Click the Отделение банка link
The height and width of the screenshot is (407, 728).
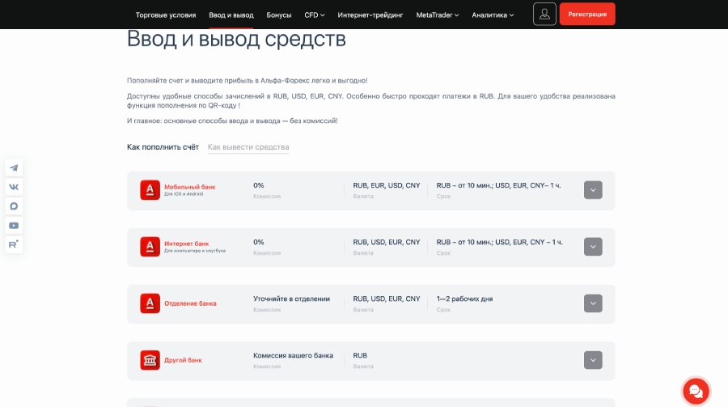(190, 303)
